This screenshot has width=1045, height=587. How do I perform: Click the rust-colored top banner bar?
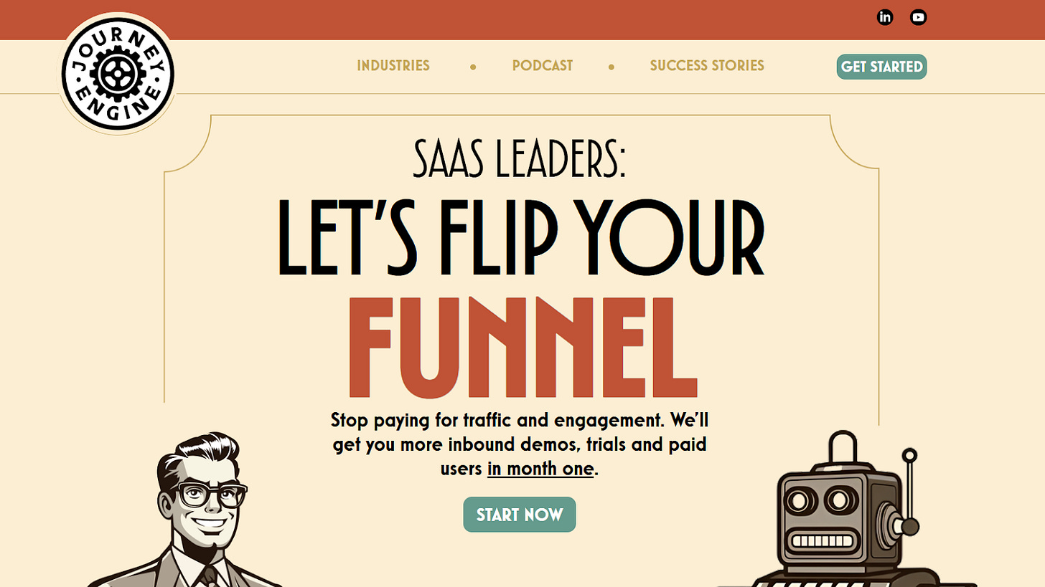(522, 19)
